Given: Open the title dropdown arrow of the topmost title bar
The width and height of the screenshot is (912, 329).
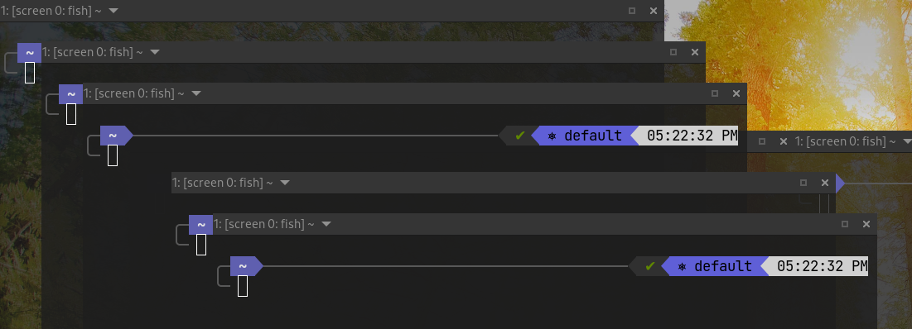Looking at the screenshot, I should (x=113, y=11).
